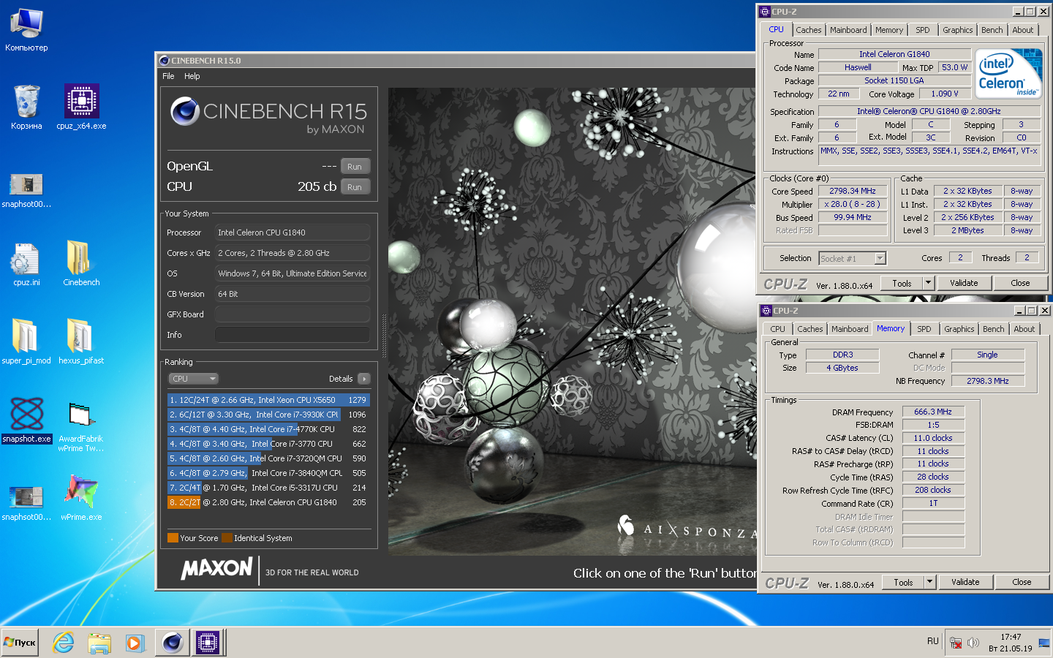Screen dimensions: 1053x658
Task: Expand ranking Details arrow
Action: [x=364, y=379]
